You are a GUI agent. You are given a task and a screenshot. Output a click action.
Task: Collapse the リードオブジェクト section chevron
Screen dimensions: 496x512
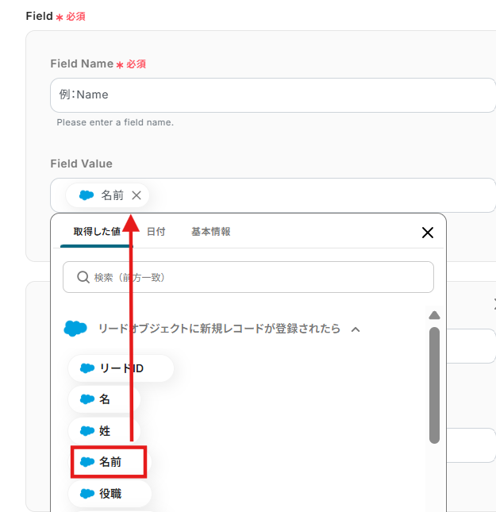tap(356, 329)
